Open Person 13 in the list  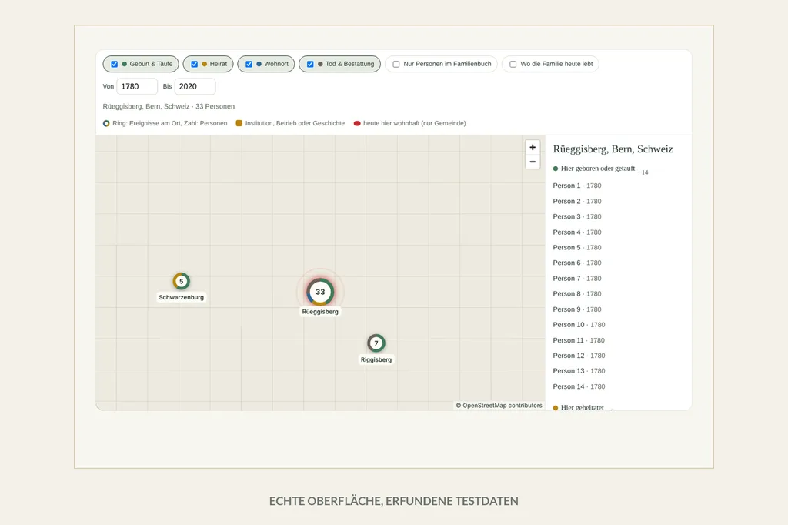579,371
